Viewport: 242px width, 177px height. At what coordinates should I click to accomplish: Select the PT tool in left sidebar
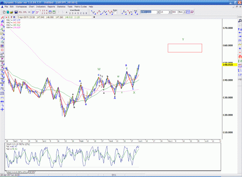pos(2,46)
